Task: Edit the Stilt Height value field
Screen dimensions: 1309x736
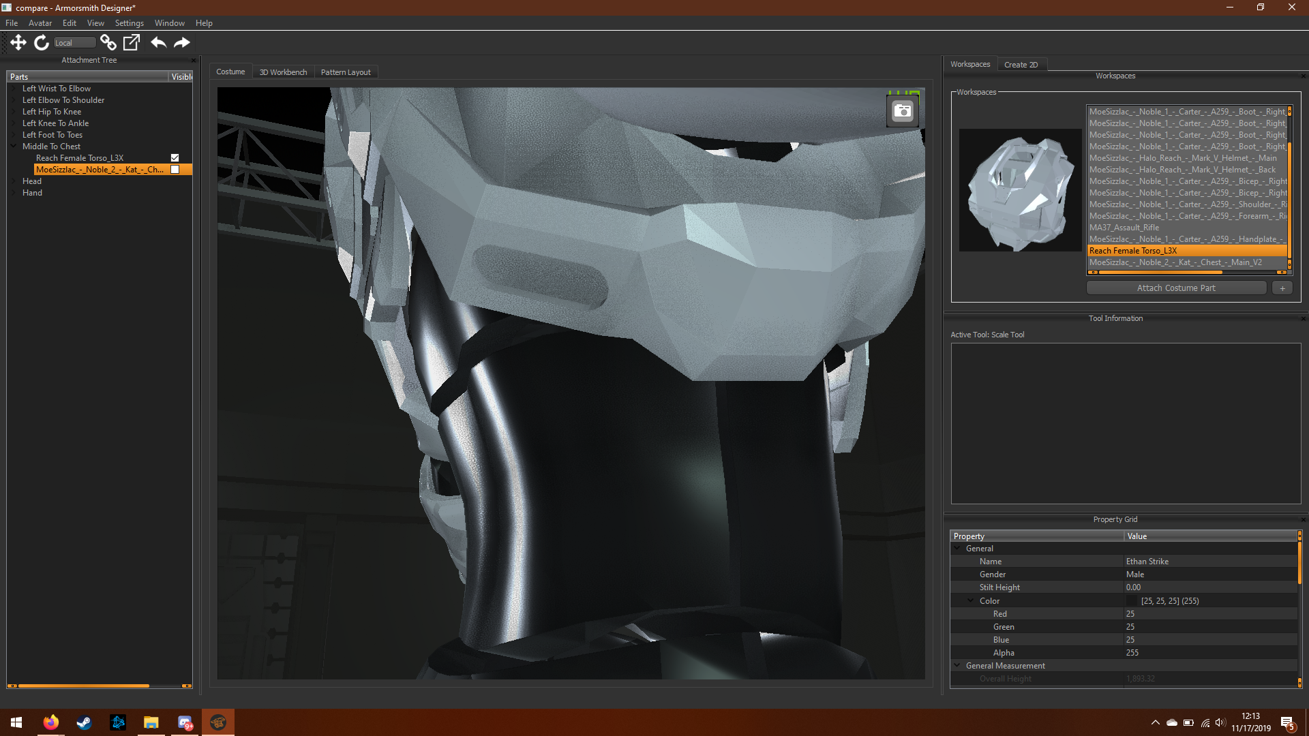Action: [1211, 587]
